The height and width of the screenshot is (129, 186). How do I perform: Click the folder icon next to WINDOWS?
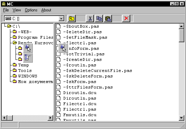coord(14,76)
